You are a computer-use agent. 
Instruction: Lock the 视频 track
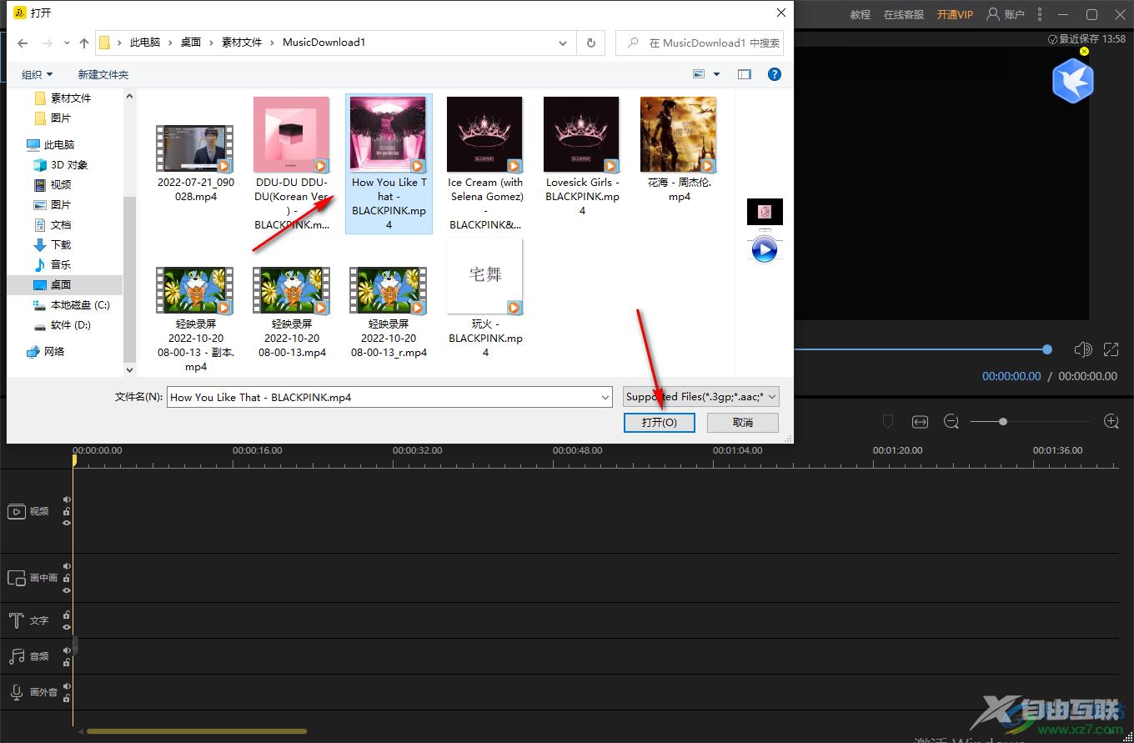point(67,511)
